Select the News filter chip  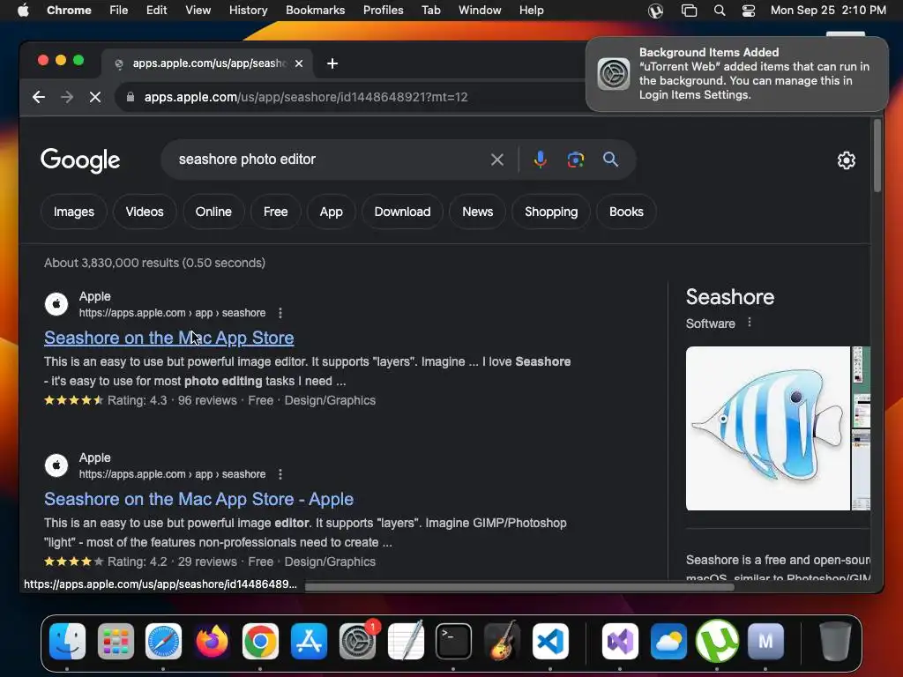point(477,212)
